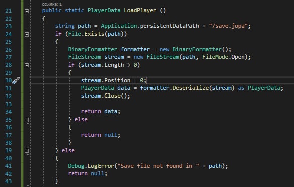
Task: Click 'return null;' on line 42
Action: pos(87,173)
